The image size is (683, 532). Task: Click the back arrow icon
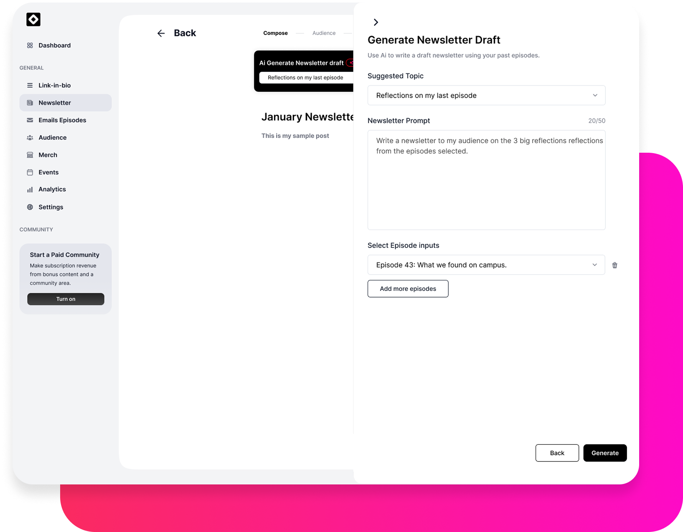[161, 33]
